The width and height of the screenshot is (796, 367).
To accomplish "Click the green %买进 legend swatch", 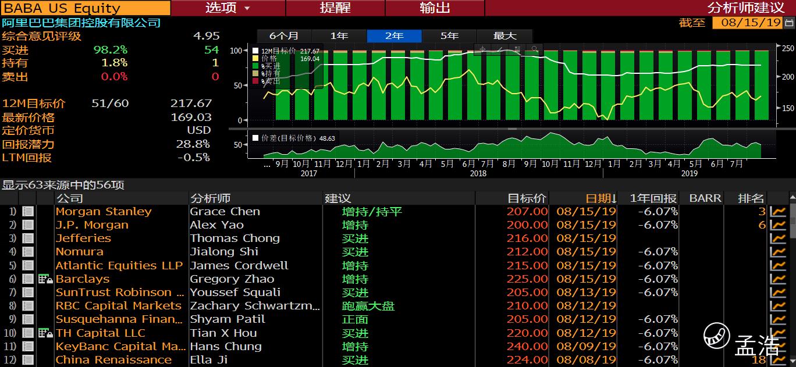I will click(x=255, y=66).
